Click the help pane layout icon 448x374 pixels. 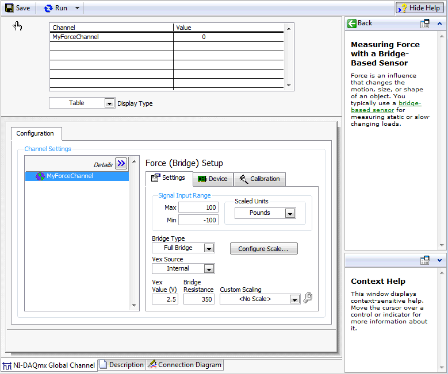(425, 24)
